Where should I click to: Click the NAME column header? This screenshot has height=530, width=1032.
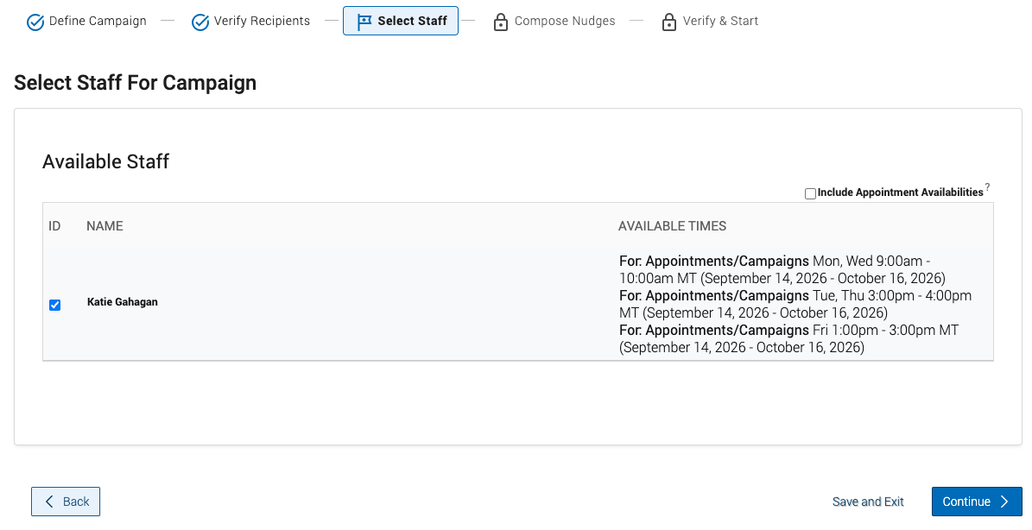coord(104,226)
